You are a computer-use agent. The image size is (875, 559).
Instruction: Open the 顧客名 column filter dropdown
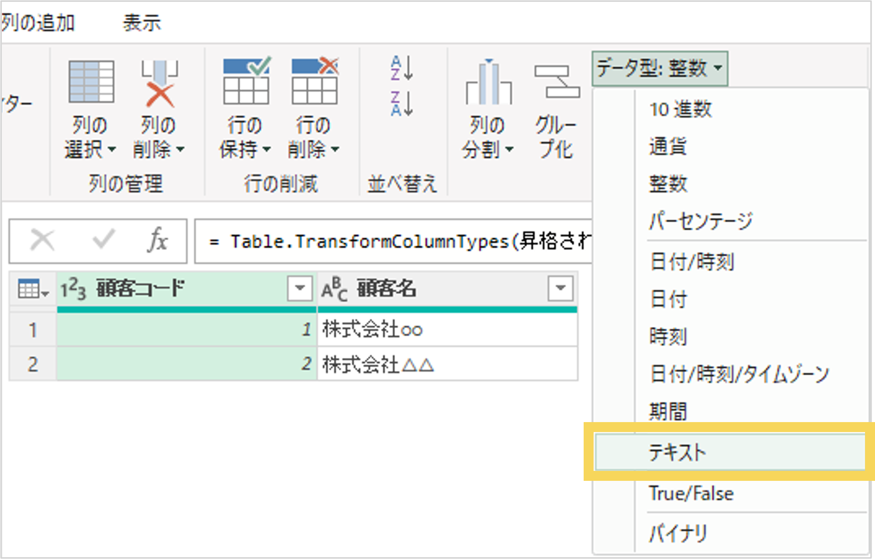point(560,288)
